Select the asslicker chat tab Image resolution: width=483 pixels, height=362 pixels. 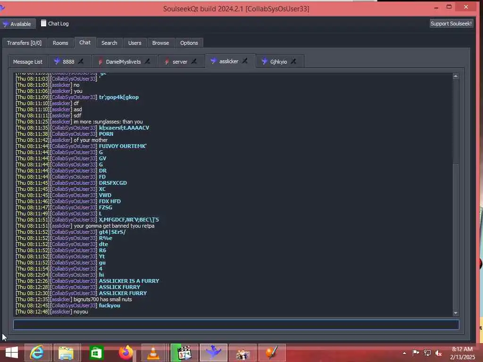pyautogui.click(x=229, y=61)
